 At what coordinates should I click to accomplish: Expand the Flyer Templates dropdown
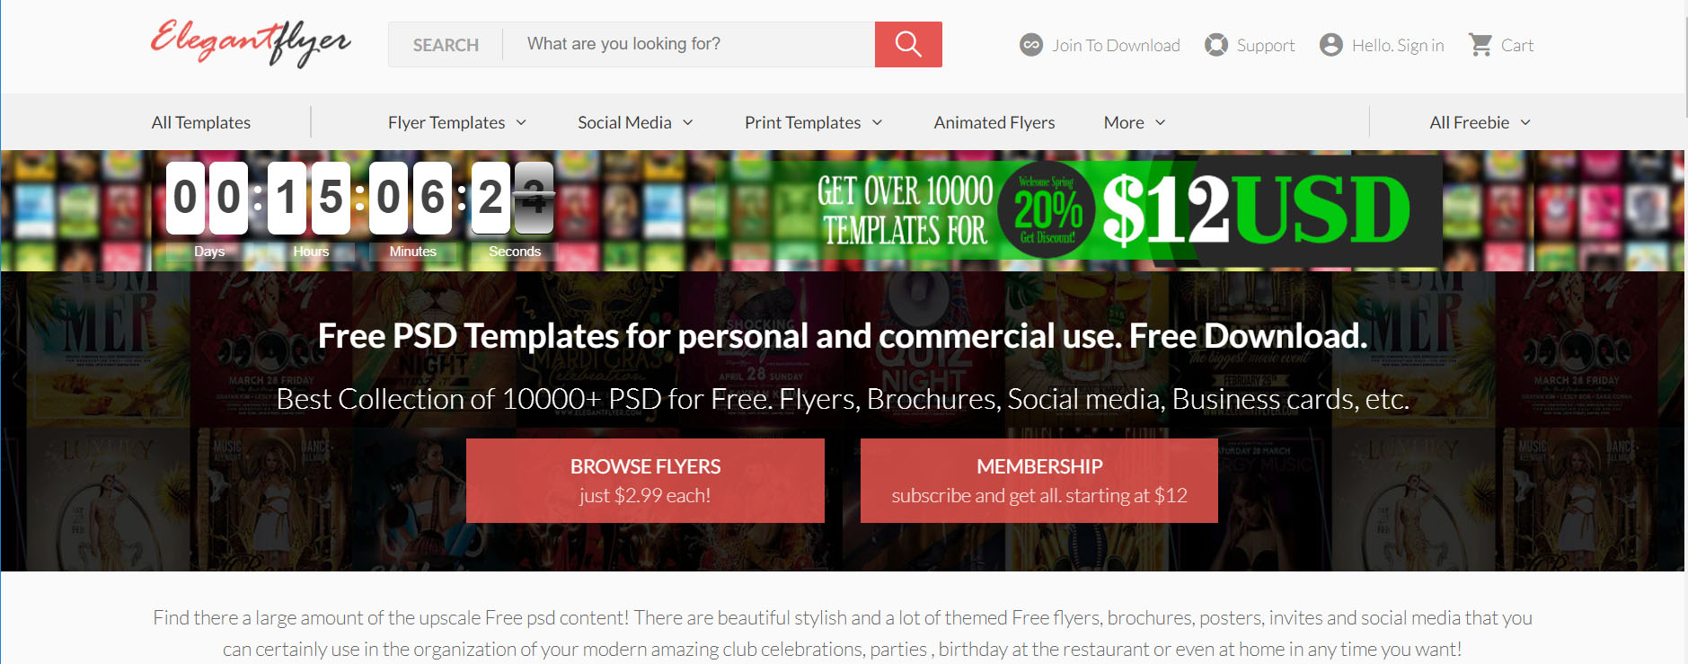coord(521,122)
